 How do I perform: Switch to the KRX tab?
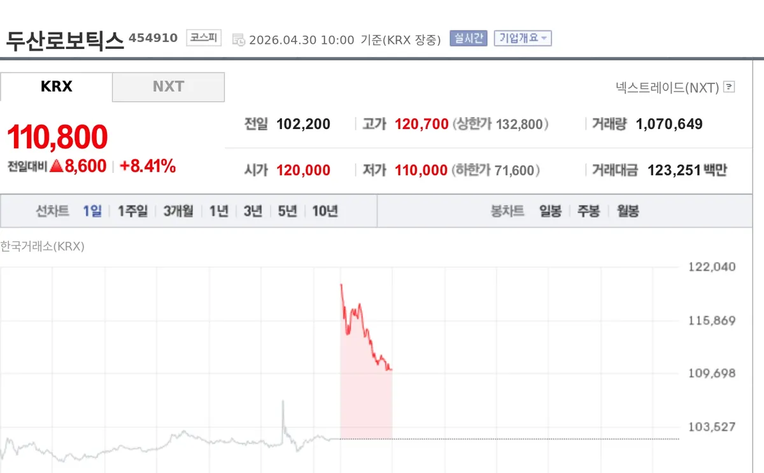[57, 86]
